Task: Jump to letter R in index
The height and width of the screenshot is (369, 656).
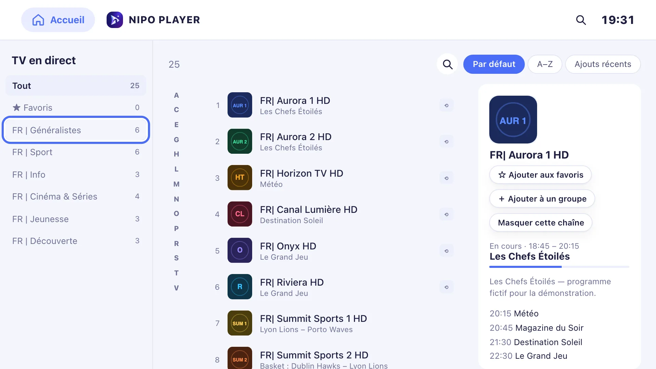Action: click(176, 244)
